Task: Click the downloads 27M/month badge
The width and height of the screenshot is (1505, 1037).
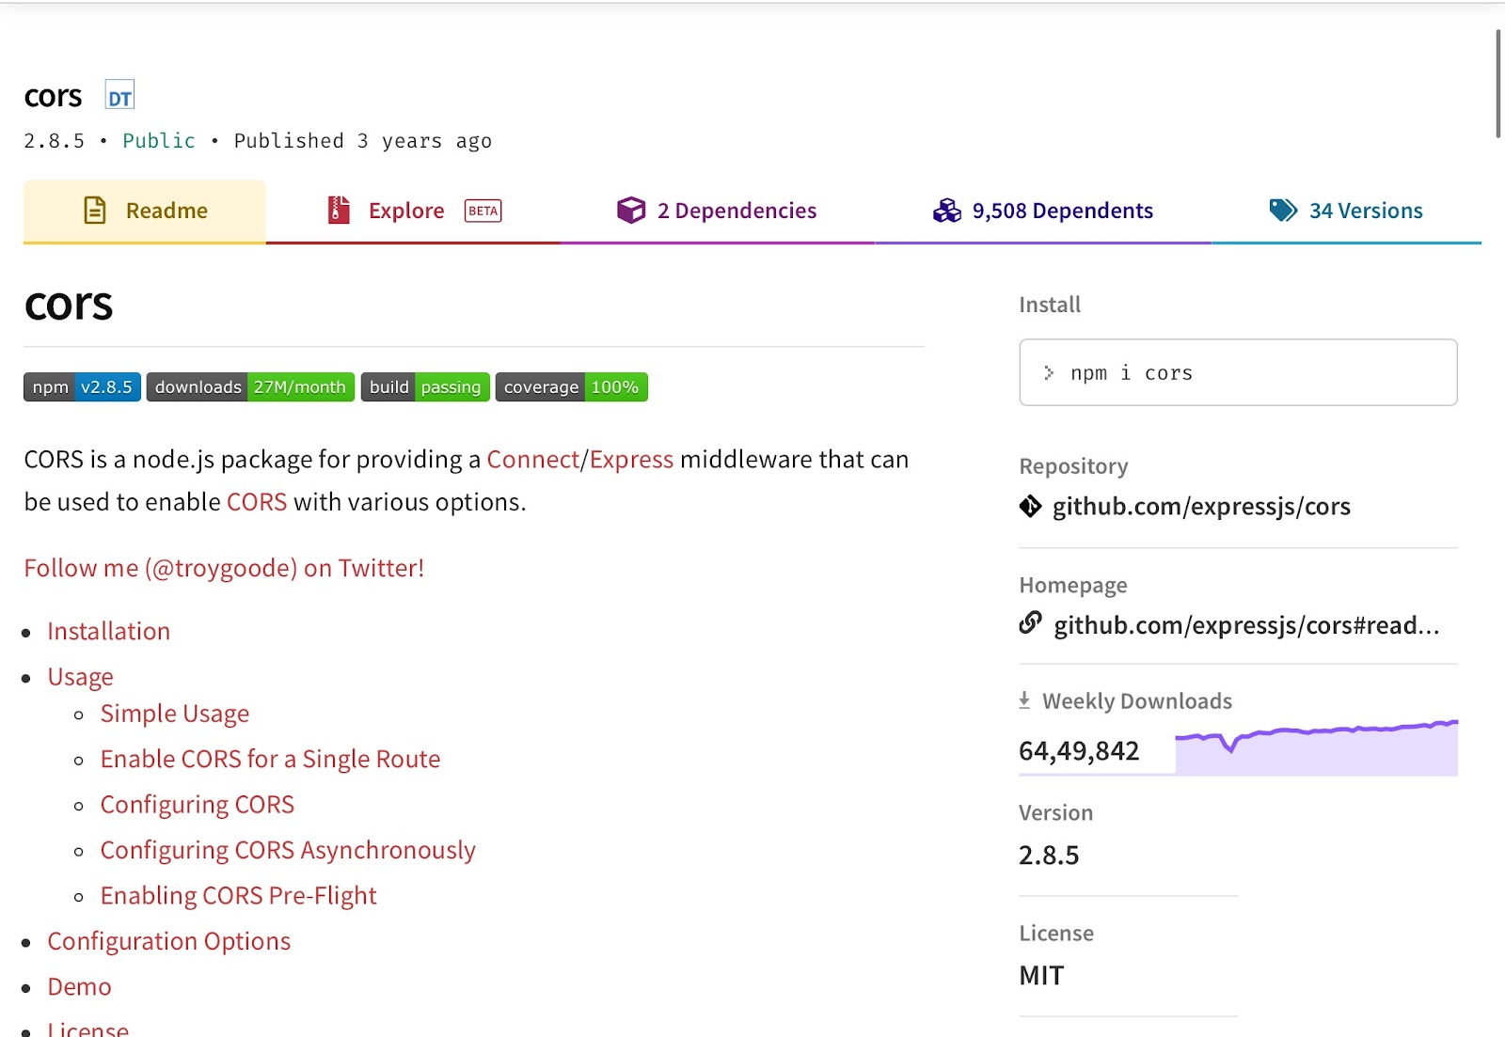Action: [250, 387]
